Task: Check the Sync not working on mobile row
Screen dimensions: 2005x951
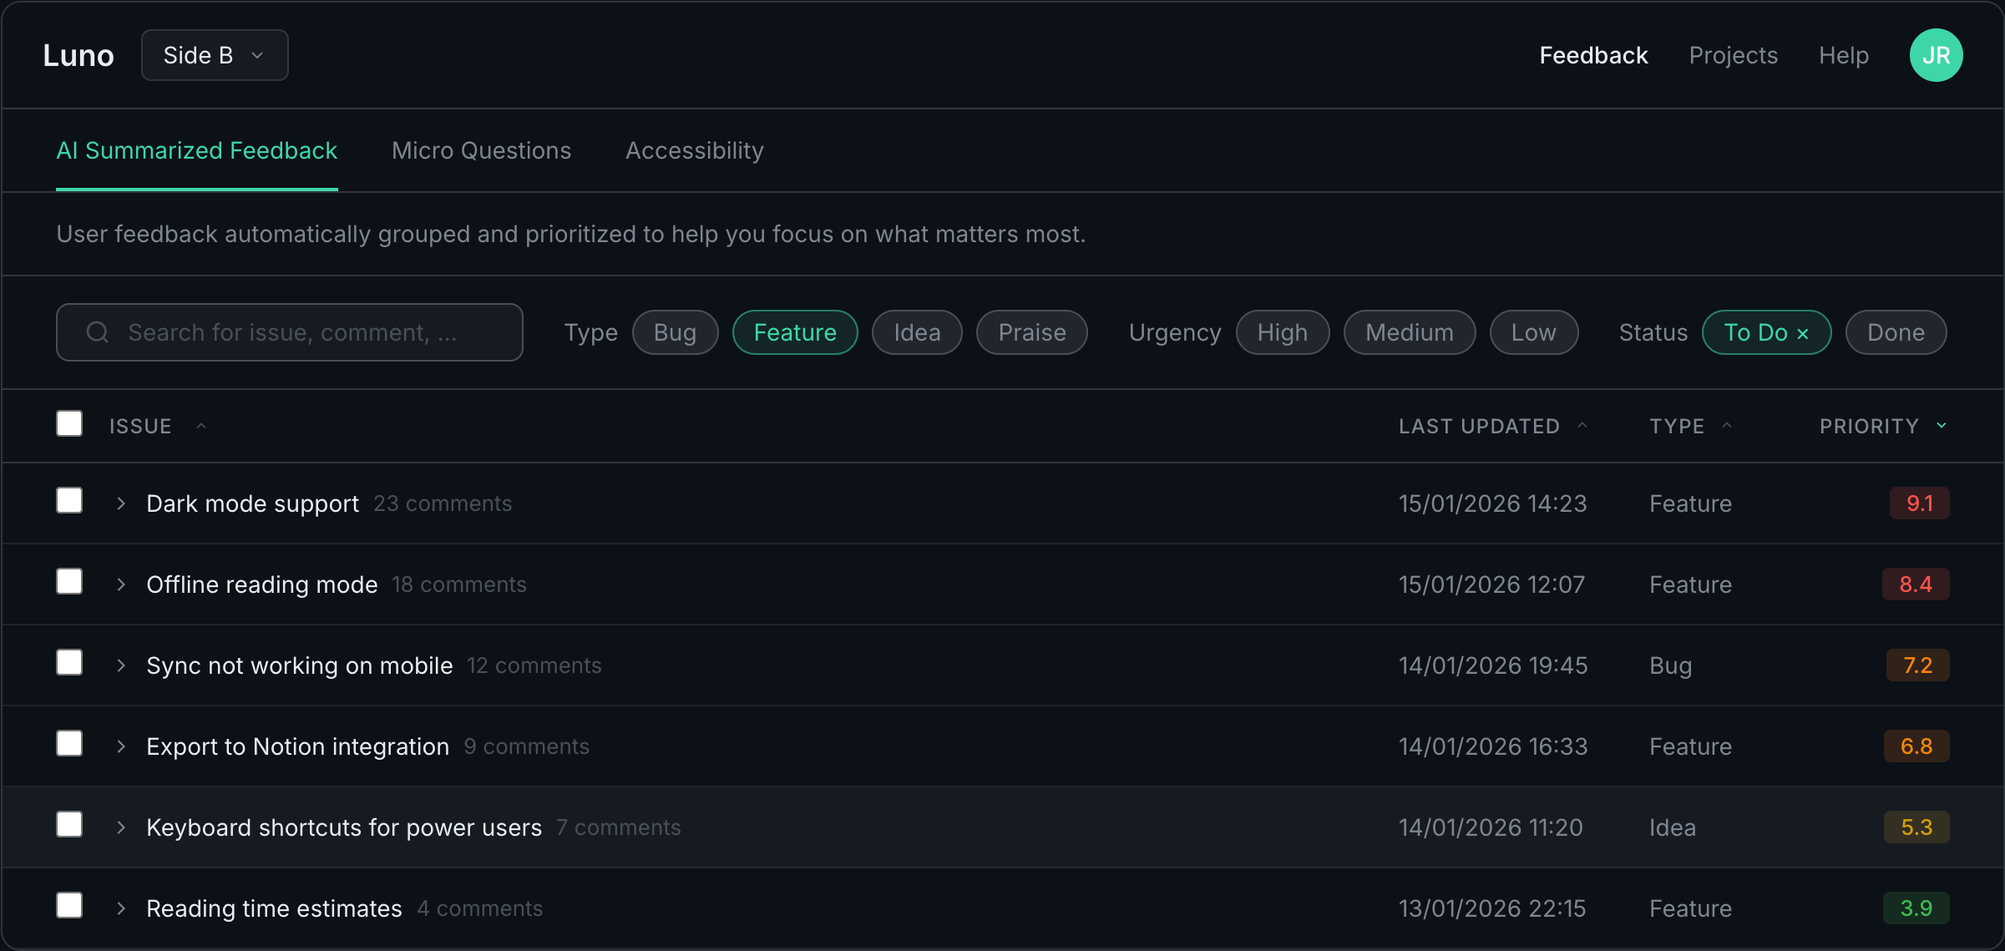Action: (x=69, y=662)
